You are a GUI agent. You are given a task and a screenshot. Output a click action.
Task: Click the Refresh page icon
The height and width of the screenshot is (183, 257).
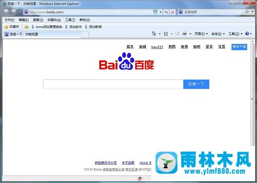166,12
